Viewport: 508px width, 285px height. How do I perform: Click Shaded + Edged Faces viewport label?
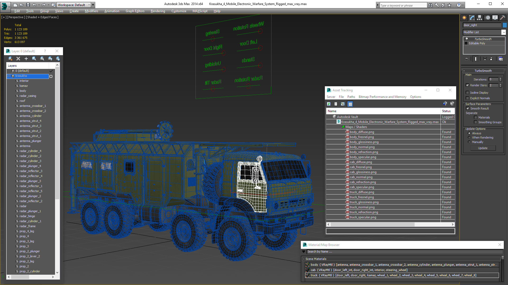42,17
